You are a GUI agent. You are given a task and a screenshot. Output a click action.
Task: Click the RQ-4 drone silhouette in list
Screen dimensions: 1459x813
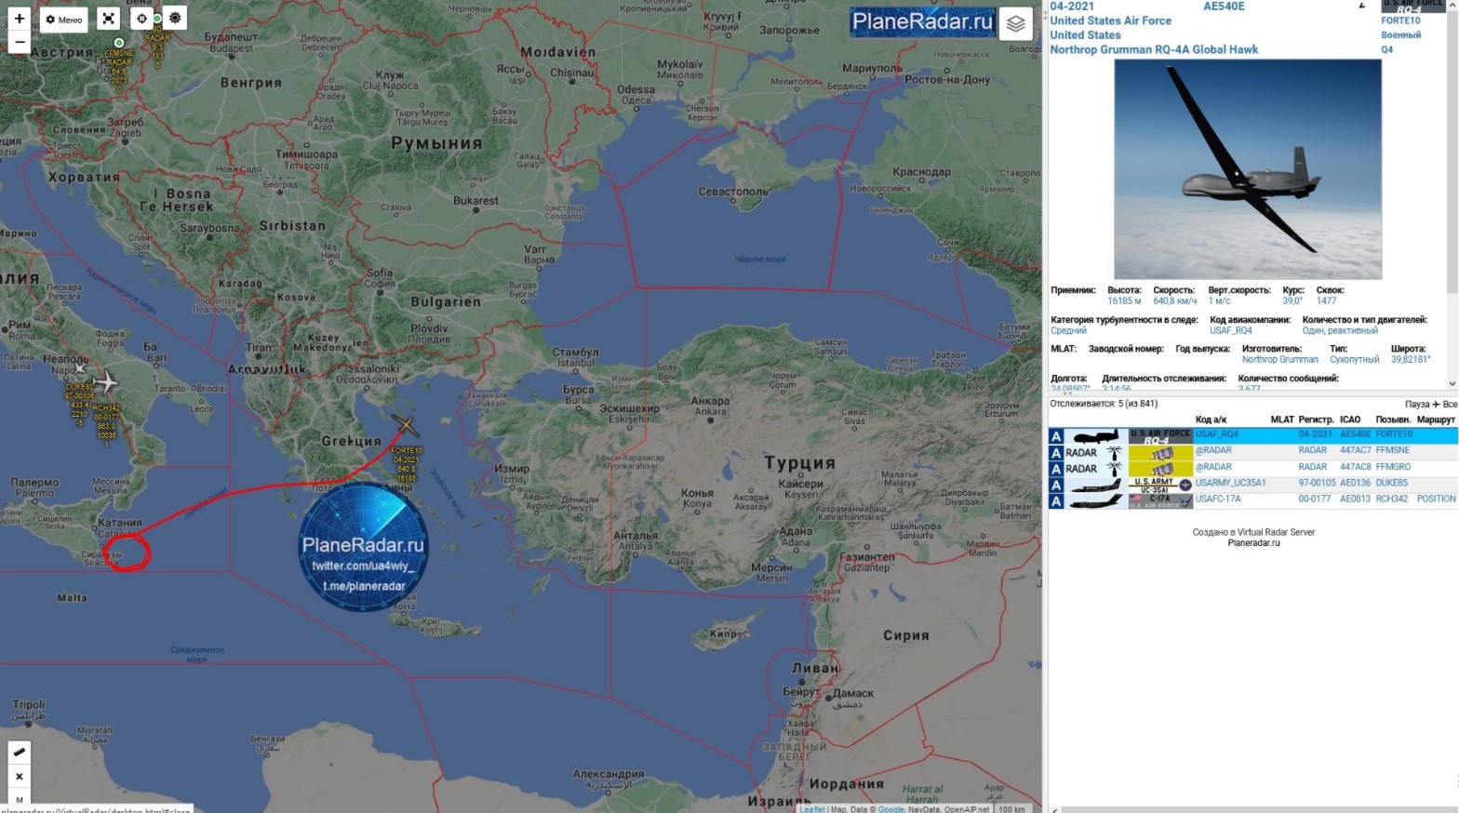pos(1096,436)
